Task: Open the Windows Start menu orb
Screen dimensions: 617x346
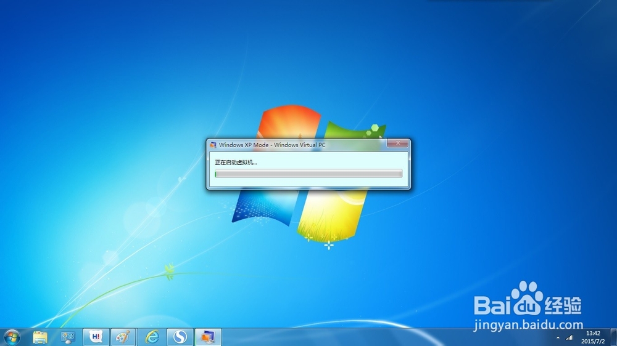Action: [12, 337]
